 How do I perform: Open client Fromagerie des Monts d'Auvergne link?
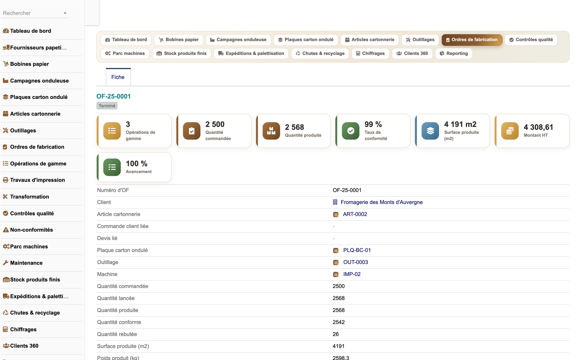pyautogui.click(x=382, y=202)
